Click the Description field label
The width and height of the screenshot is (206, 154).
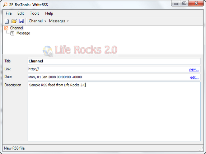click(x=13, y=85)
